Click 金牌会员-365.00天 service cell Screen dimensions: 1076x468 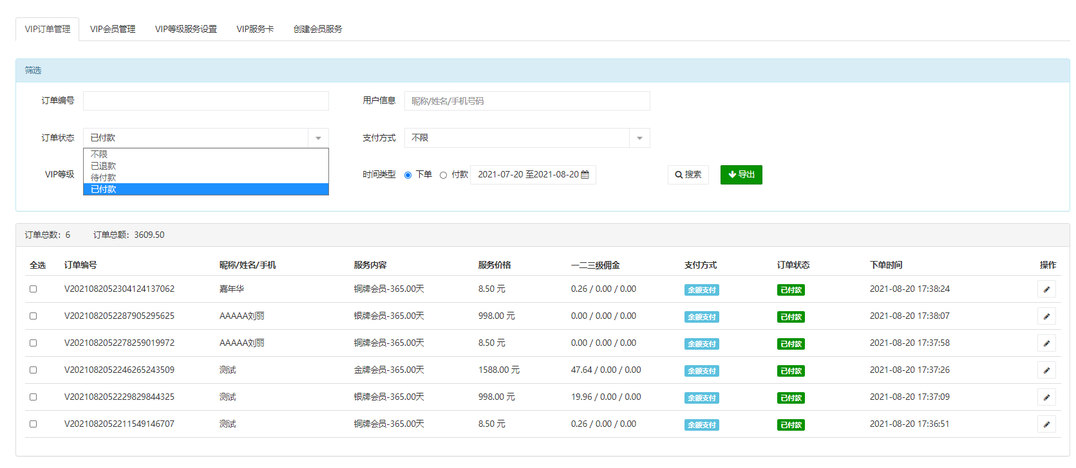point(389,370)
